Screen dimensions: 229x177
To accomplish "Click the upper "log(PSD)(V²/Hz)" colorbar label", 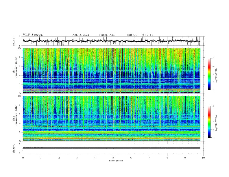I will pyautogui.click(x=217, y=75).
